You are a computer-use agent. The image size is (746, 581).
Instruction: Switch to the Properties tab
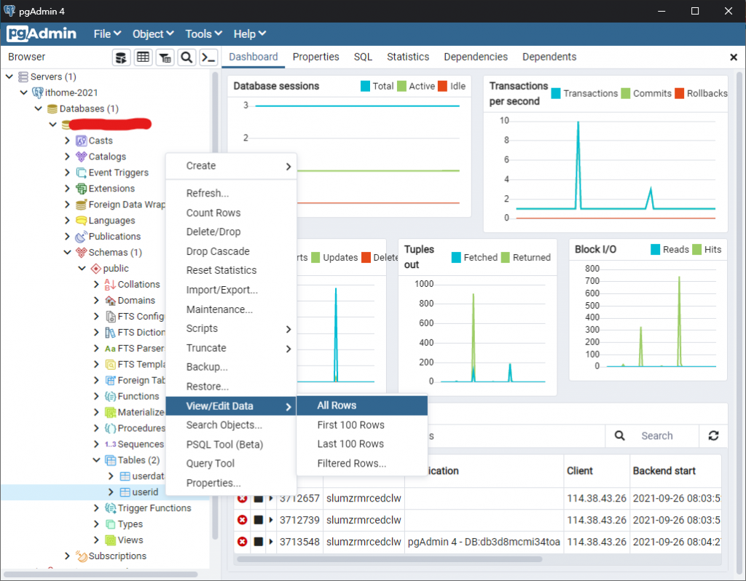(x=316, y=57)
